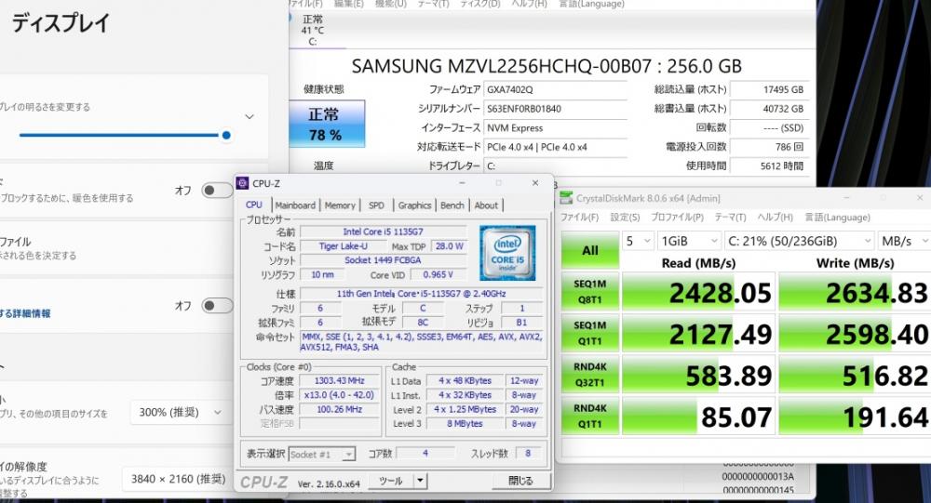
Task: Open the 1GiB test size dropdown
Action: click(x=689, y=241)
